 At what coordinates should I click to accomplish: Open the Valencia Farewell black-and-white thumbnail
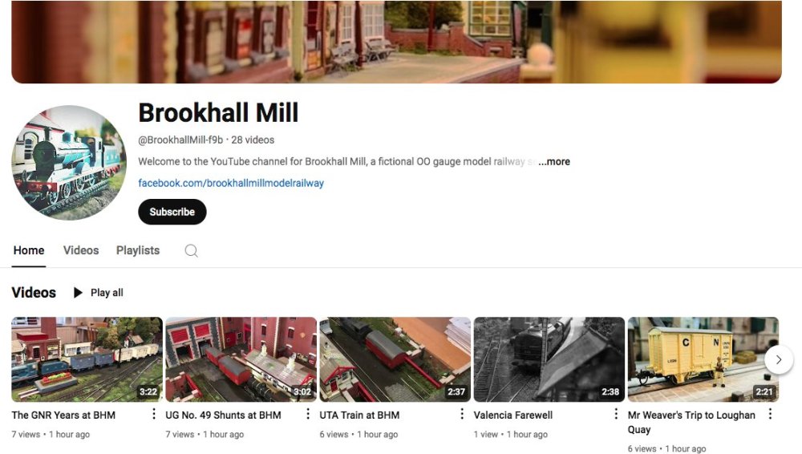549,359
